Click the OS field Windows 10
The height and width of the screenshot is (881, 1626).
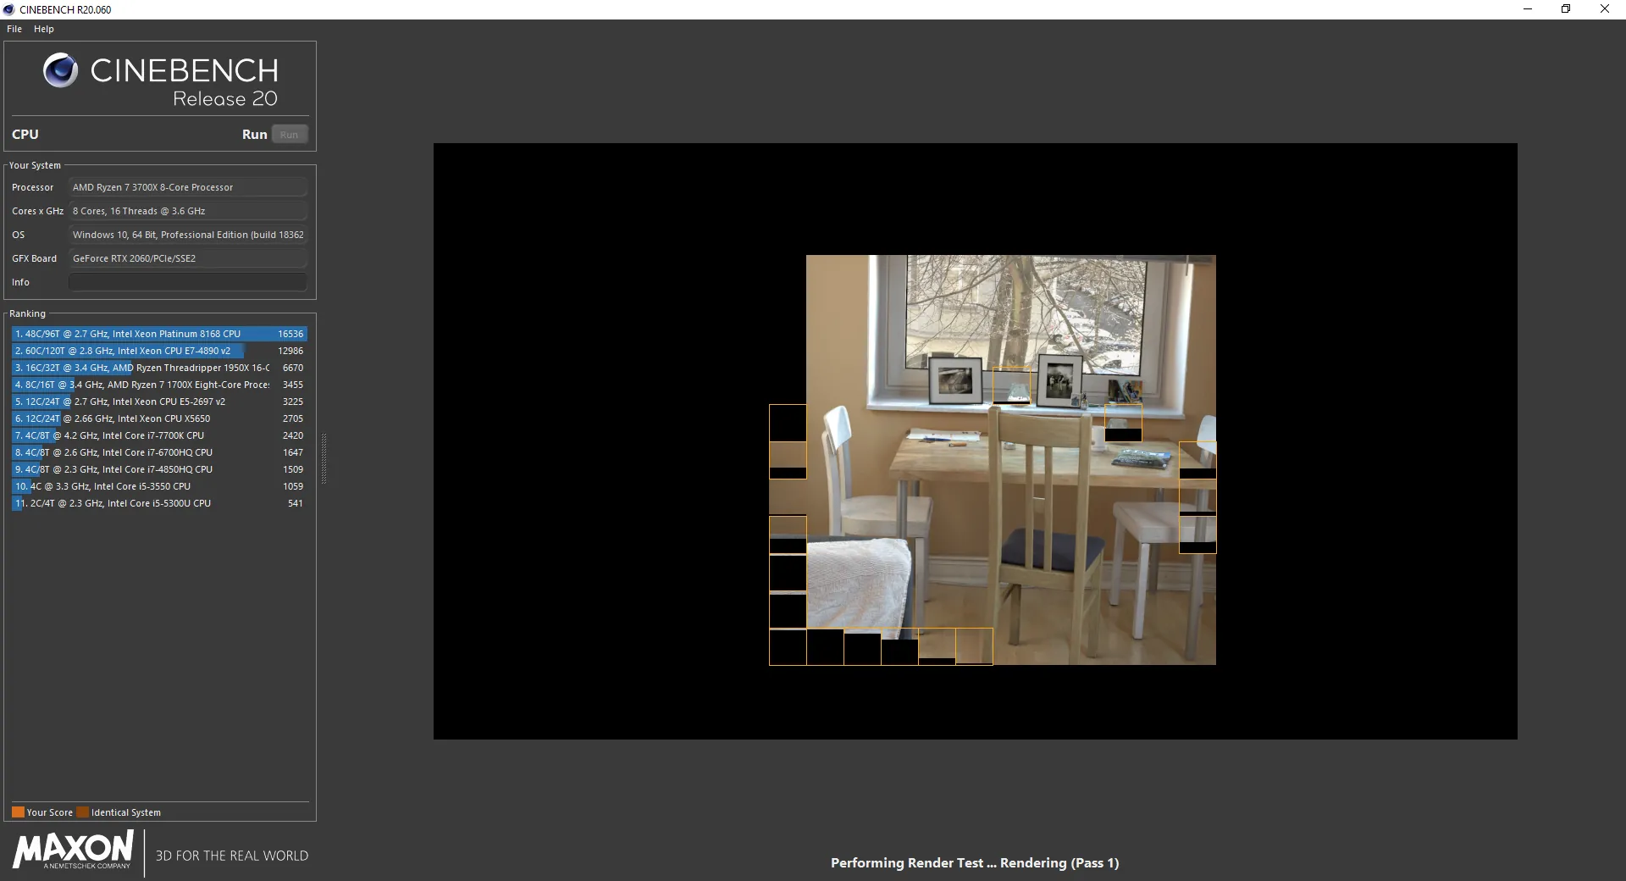coord(187,235)
